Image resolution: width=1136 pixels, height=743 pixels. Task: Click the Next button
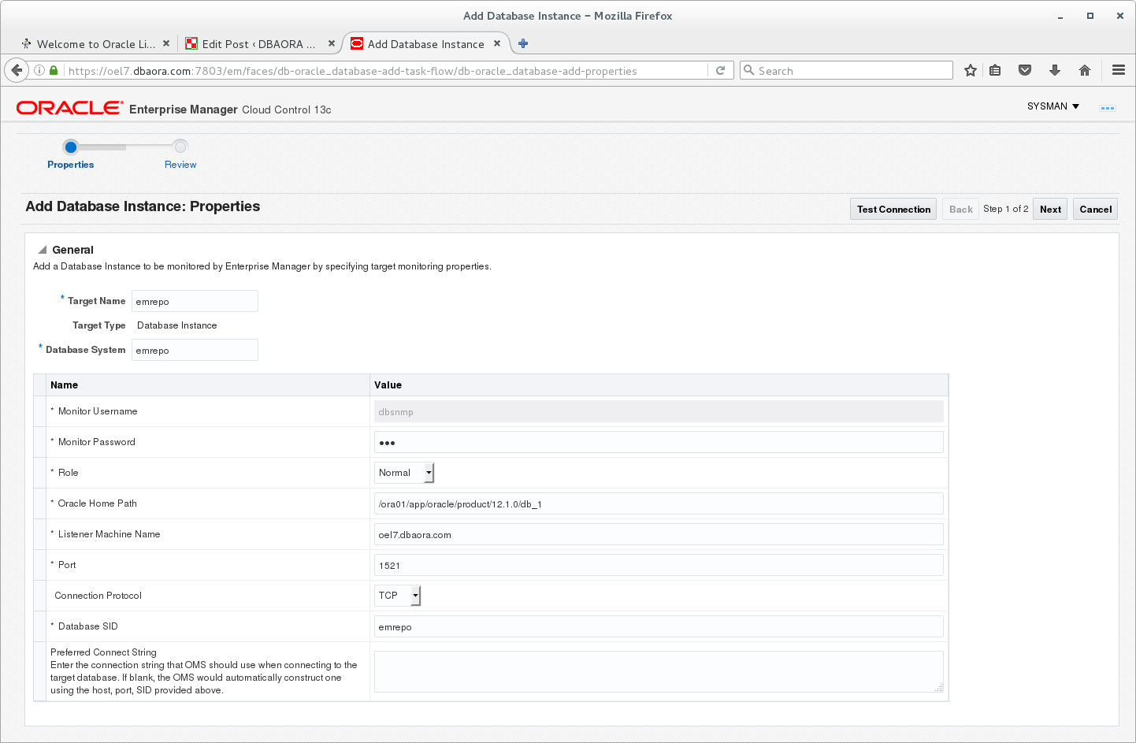(1050, 209)
